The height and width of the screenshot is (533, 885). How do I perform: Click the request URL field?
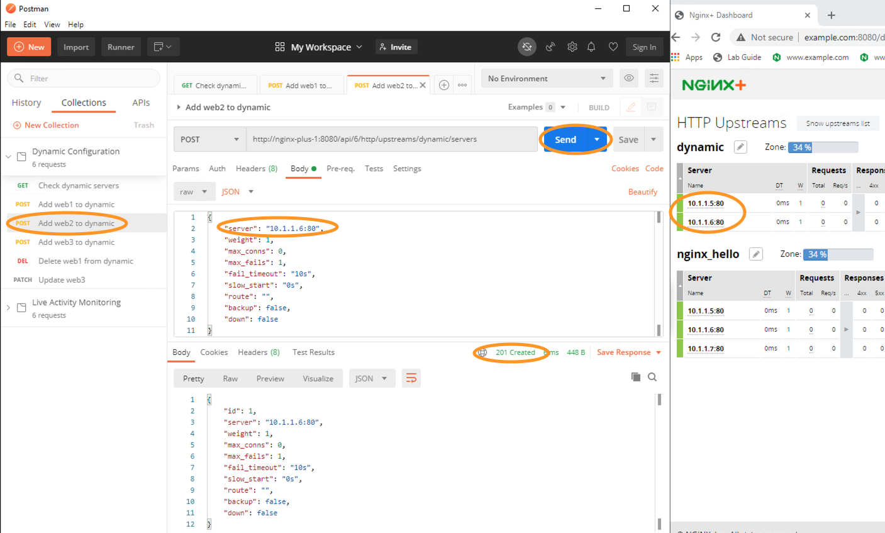click(392, 140)
